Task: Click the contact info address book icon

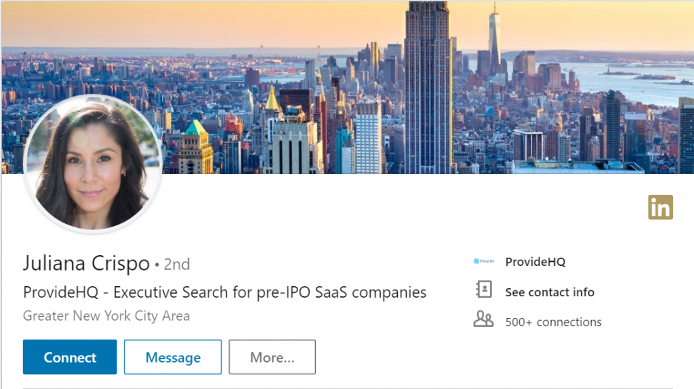Action: click(483, 291)
